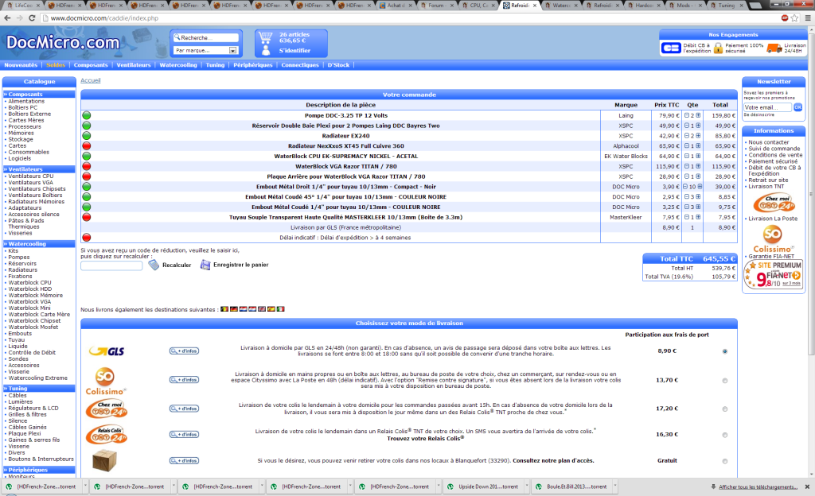The height and width of the screenshot is (496, 815).
Task: Click the browser back arrow
Action: pyautogui.click(x=7, y=17)
